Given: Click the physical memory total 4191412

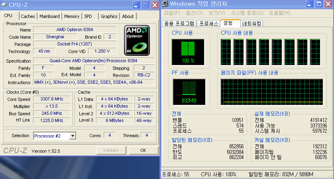Looking at the screenshot, I should (x=318, y=120).
